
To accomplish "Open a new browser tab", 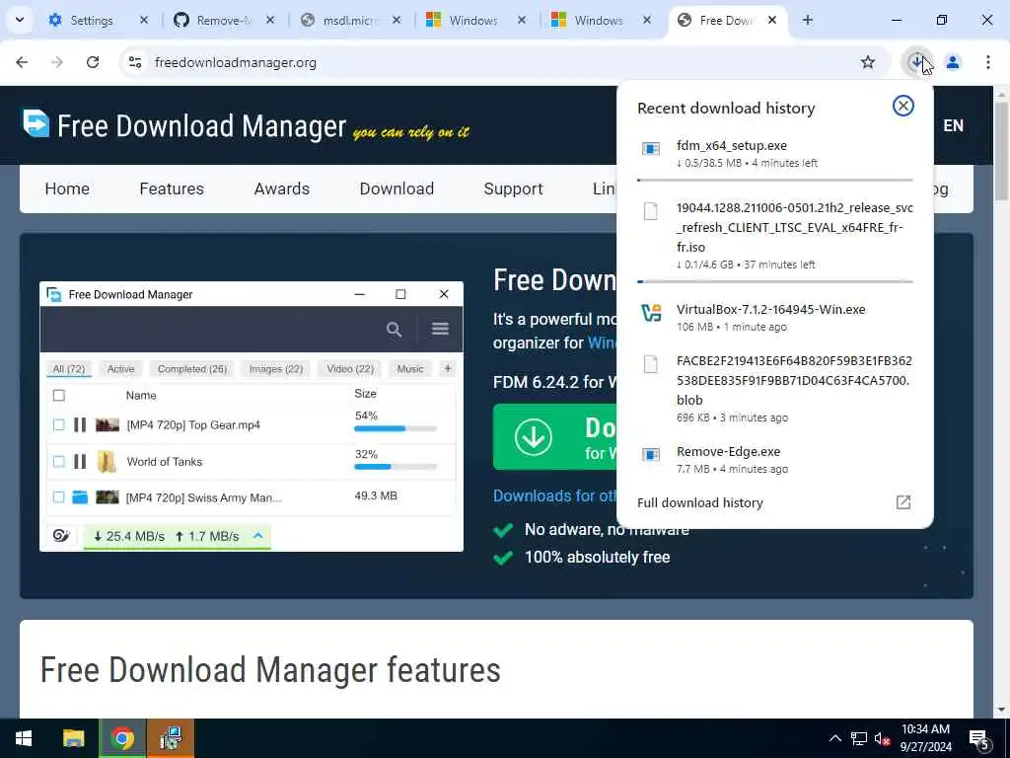I will [x=807, y=20].
